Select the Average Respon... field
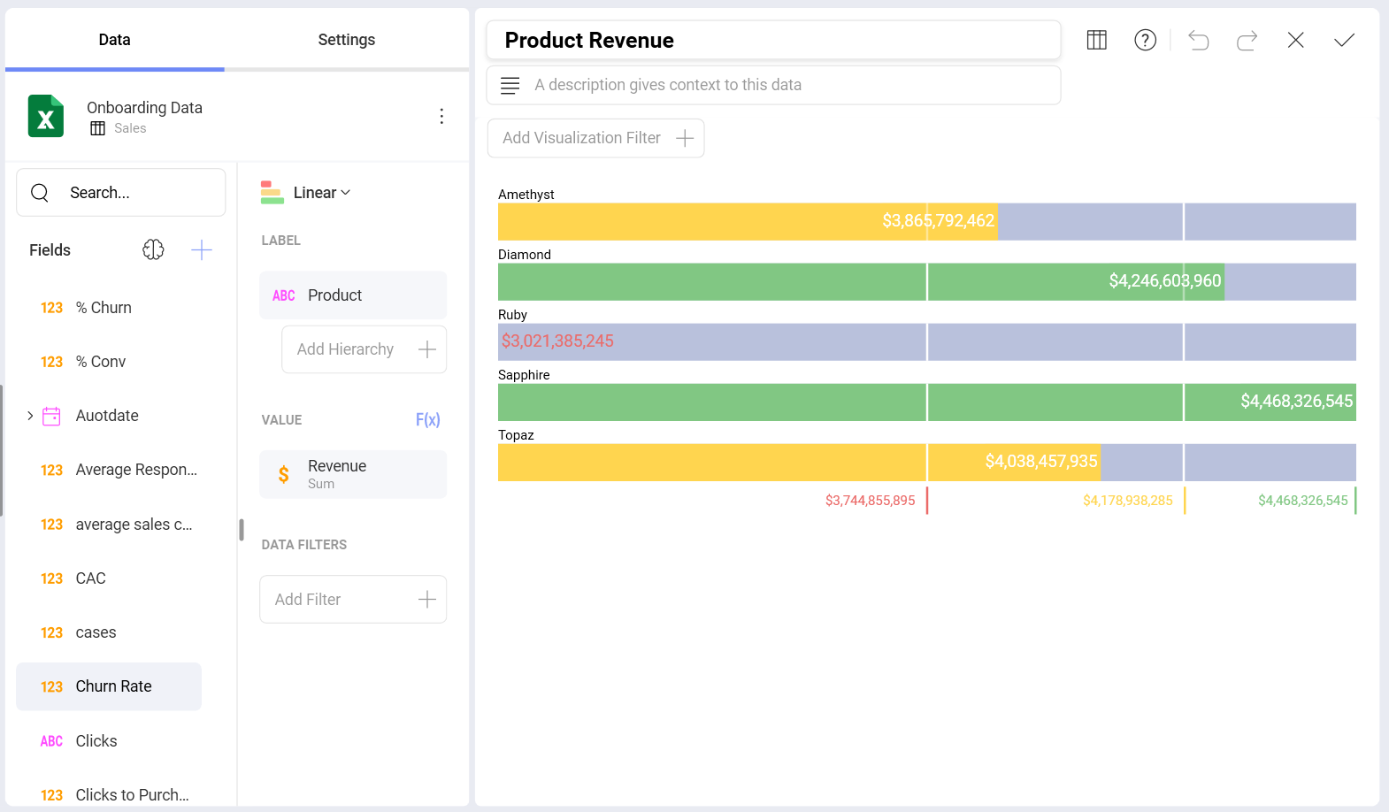This screenshot has height=812, width=1389. tap(109, 470)
